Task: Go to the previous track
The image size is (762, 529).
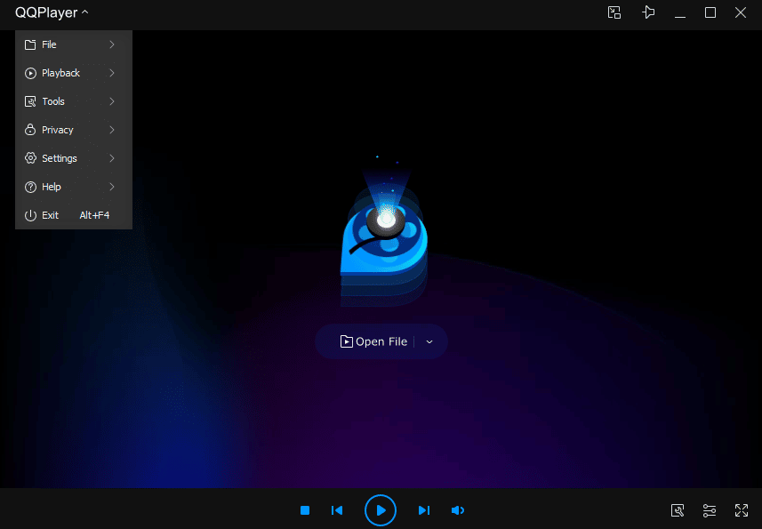Action: pos(337,510)
